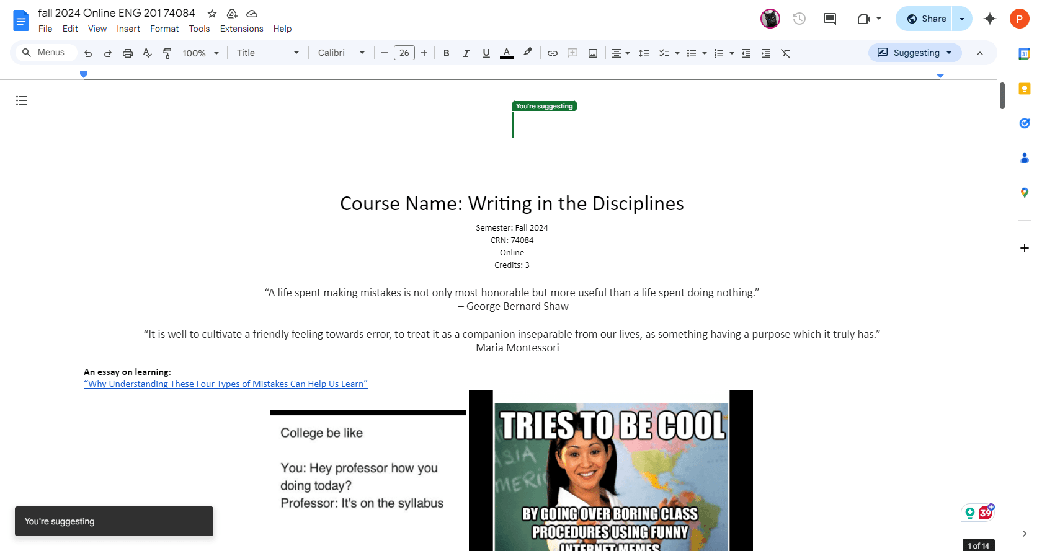
Task: Show document outline list icon
Action: [22, 100]
